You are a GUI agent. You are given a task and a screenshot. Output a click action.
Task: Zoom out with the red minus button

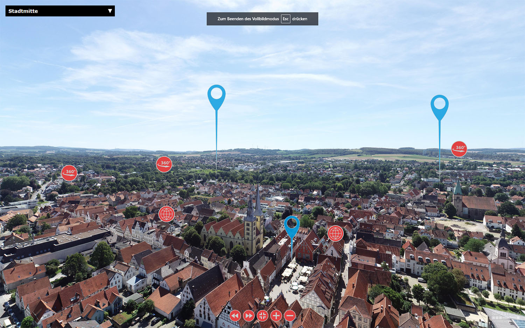click(290, 316)
